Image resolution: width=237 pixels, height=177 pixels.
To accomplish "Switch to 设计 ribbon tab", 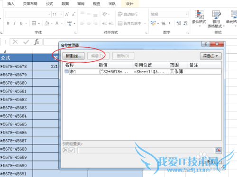I will pos(130,4).
